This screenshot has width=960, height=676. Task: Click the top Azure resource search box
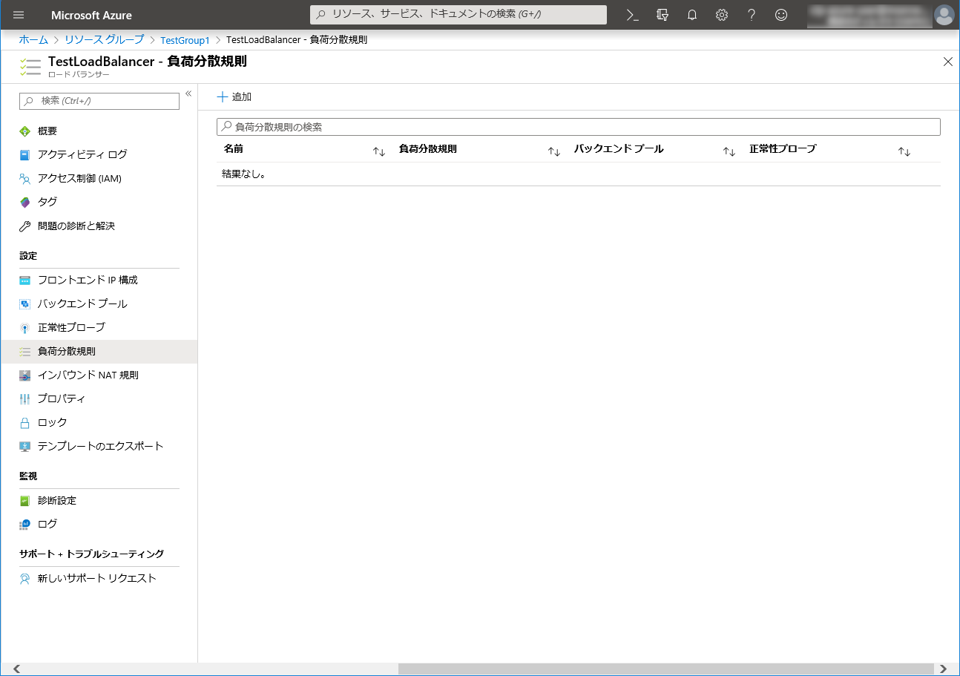[458, 15]
